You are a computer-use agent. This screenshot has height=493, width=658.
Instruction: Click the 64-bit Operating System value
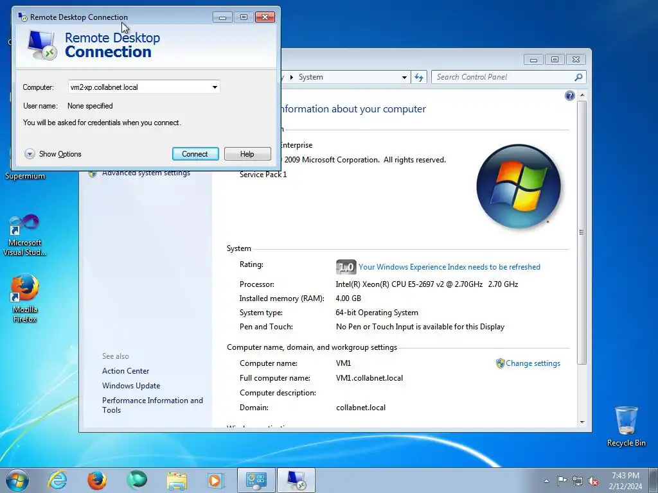click(377, 313)
